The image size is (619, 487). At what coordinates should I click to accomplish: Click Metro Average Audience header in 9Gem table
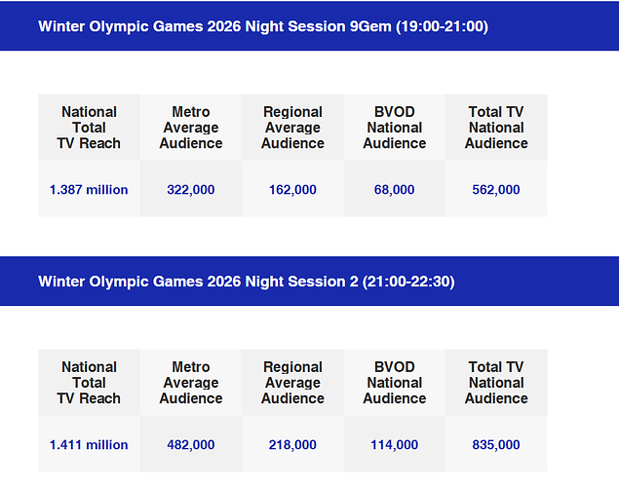coord(191,128)
